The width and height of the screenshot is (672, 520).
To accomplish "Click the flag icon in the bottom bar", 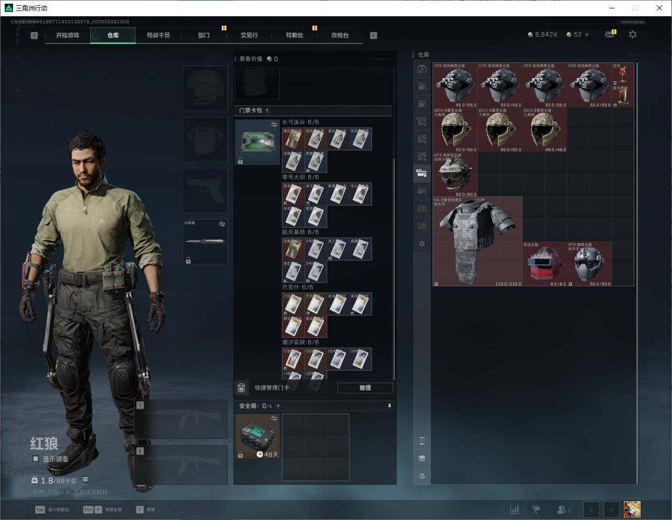I will pos(536,510).
